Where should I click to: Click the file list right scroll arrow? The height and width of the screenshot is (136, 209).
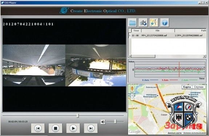pos(204,56)
